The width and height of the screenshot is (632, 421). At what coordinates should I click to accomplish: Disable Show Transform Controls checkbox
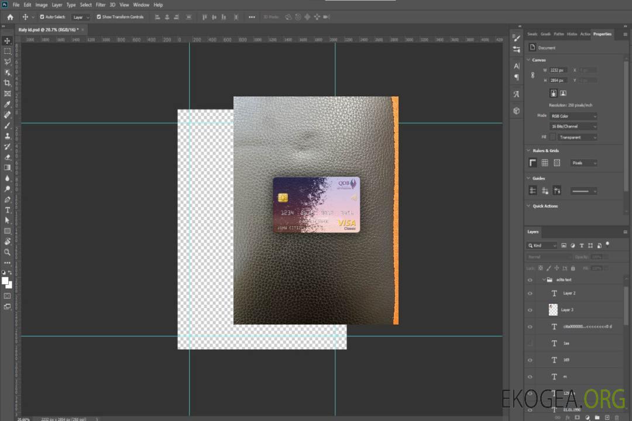(x=99, y=17)
